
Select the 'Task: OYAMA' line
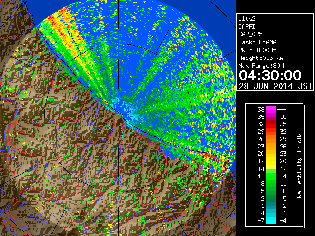click(x=257, y=42)
